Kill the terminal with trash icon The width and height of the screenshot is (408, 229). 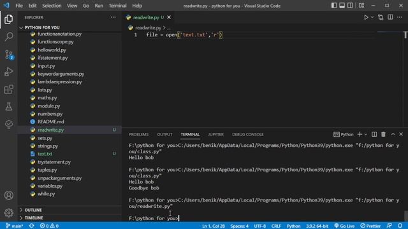point(383,134)
